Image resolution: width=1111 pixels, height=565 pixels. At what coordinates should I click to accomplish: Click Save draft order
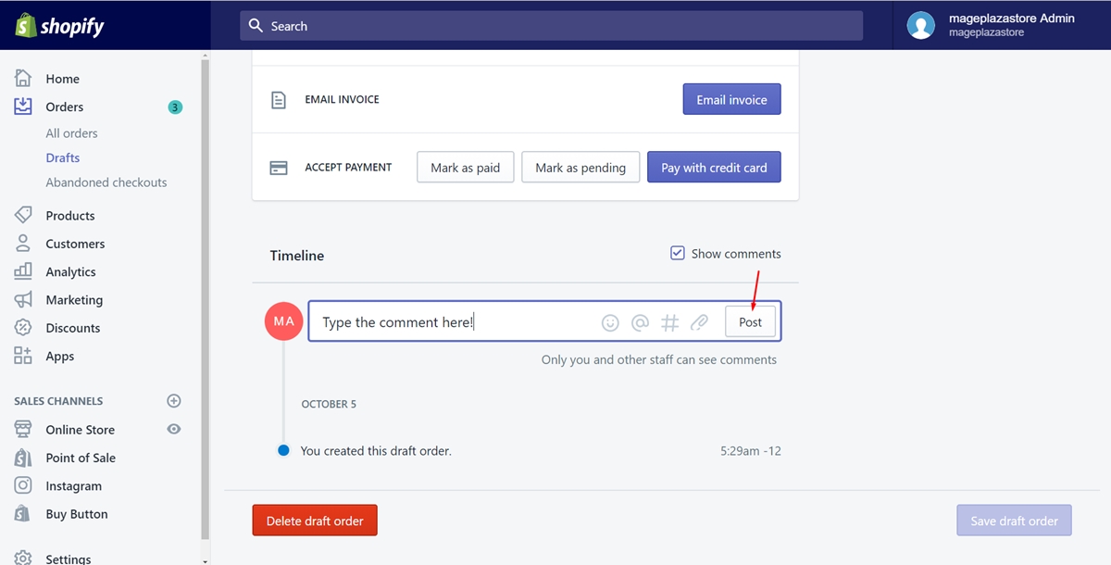[1014, 520]
